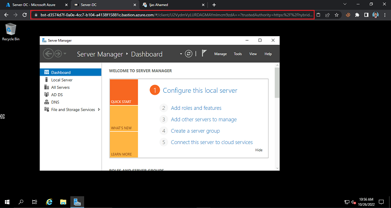Minimize the Server Manager window
The width and height of the screenshot is (391, 208).
247,40
